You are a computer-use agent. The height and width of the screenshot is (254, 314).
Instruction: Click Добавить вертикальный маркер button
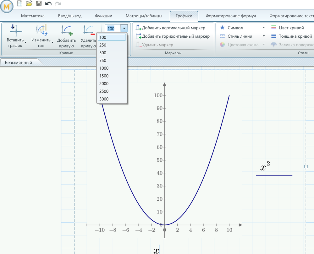171,28
